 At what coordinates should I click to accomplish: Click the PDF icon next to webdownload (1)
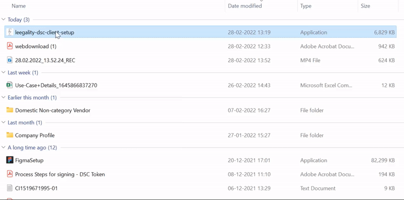(x=10, y=46)
